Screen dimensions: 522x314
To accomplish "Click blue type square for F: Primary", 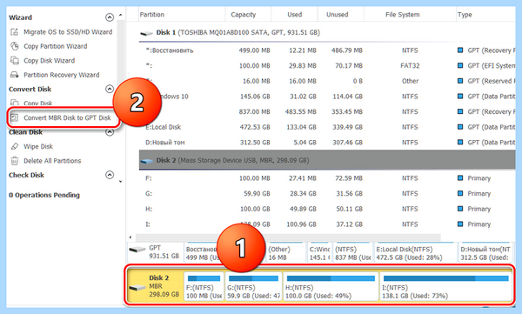I will point(460,178).
